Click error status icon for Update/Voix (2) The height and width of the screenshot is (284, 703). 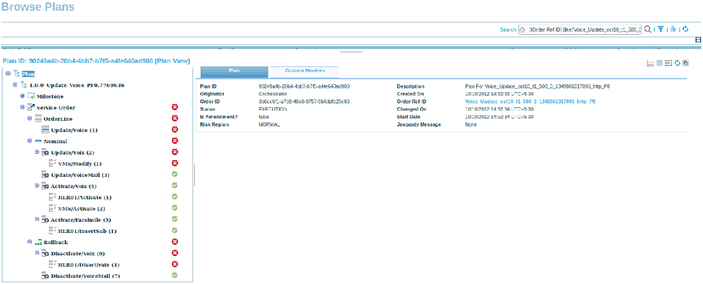[175, 152]
